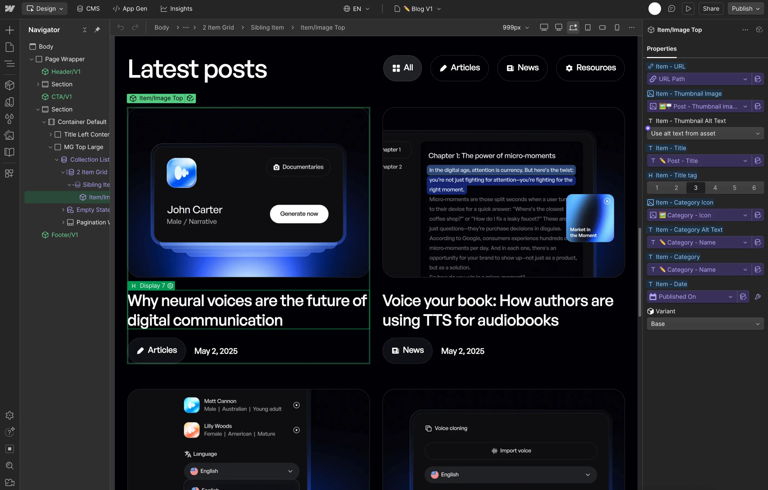Switch to the phone portrait breakpoint
Screen dimensions: 768x490
(617, 27)
